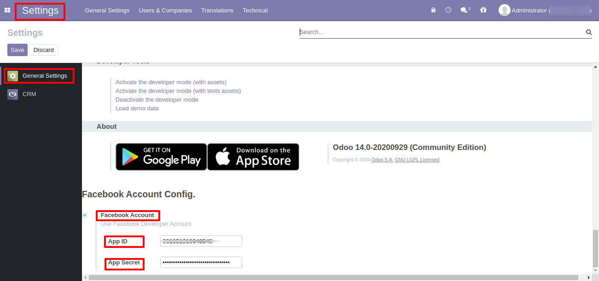Click the search magnifier icon

[x=588, y=32]
